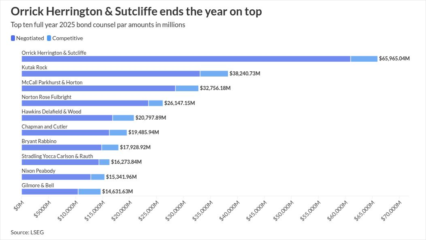426x240 pixels.
Task: Toggle the Negotiated legend label
Action: [30, 38]
